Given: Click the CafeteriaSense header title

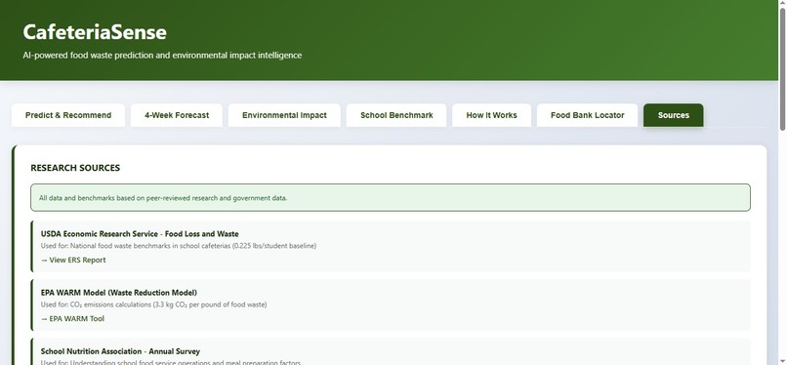Looking at the screenshot, I should (x=95, y=32).
